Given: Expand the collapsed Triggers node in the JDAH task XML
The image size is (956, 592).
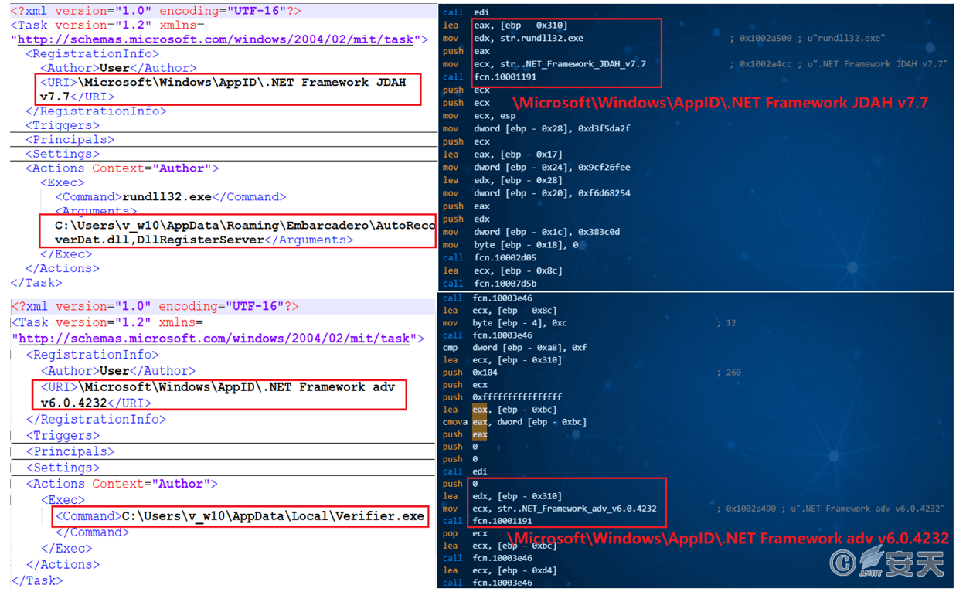Looking at the screenshot, I should coord(63,125).
